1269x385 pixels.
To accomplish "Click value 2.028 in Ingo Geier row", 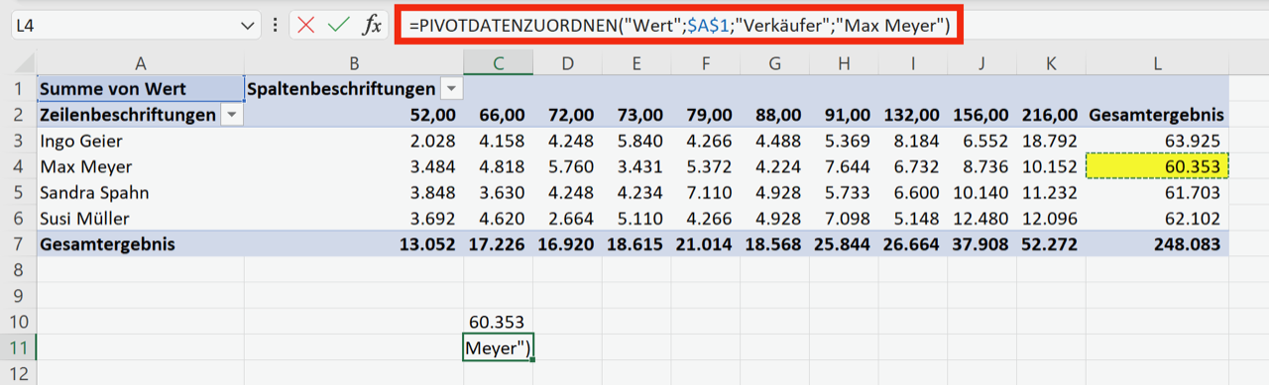I will [x=433, y=142].
